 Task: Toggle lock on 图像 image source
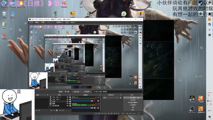pyautogui.click(x=70, y=103)
